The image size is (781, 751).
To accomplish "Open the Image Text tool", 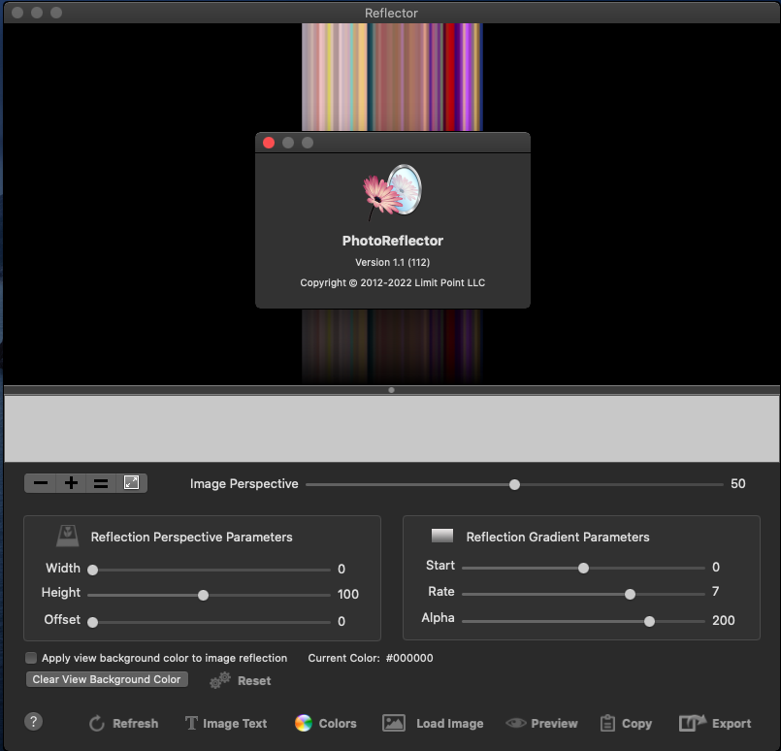I will point(226,723).
